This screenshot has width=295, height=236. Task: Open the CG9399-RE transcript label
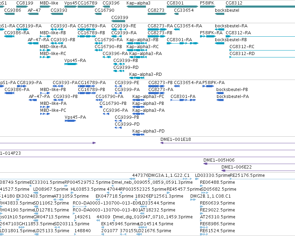coord(124,26)
